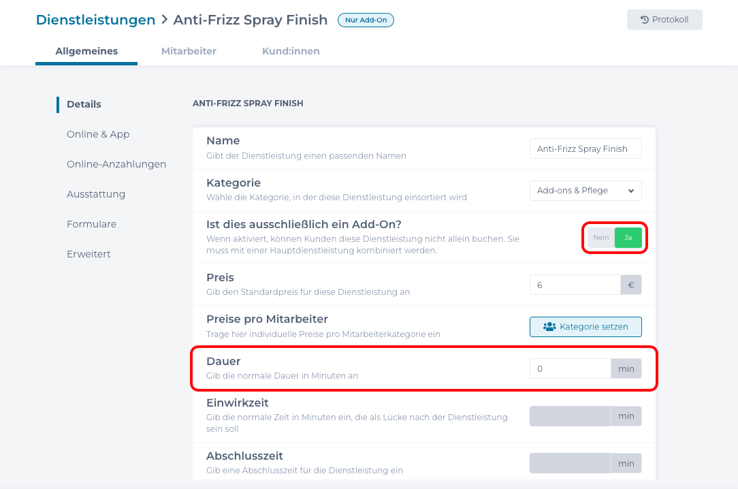Open the Kategorie dropdown showing Add-ons & Pflege

[x=585, y=191]
